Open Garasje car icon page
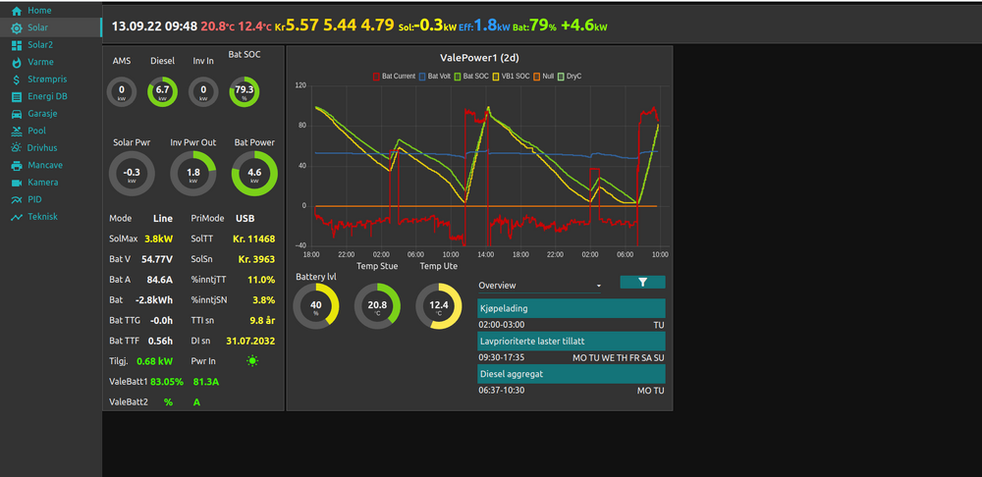The width and height of the screenshot is (982, 477). pos(17,114)
